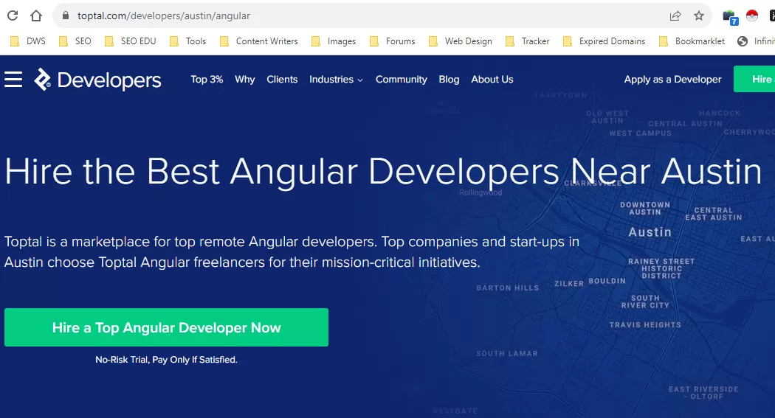Bookmark this page with the star icon

[698, 15]
